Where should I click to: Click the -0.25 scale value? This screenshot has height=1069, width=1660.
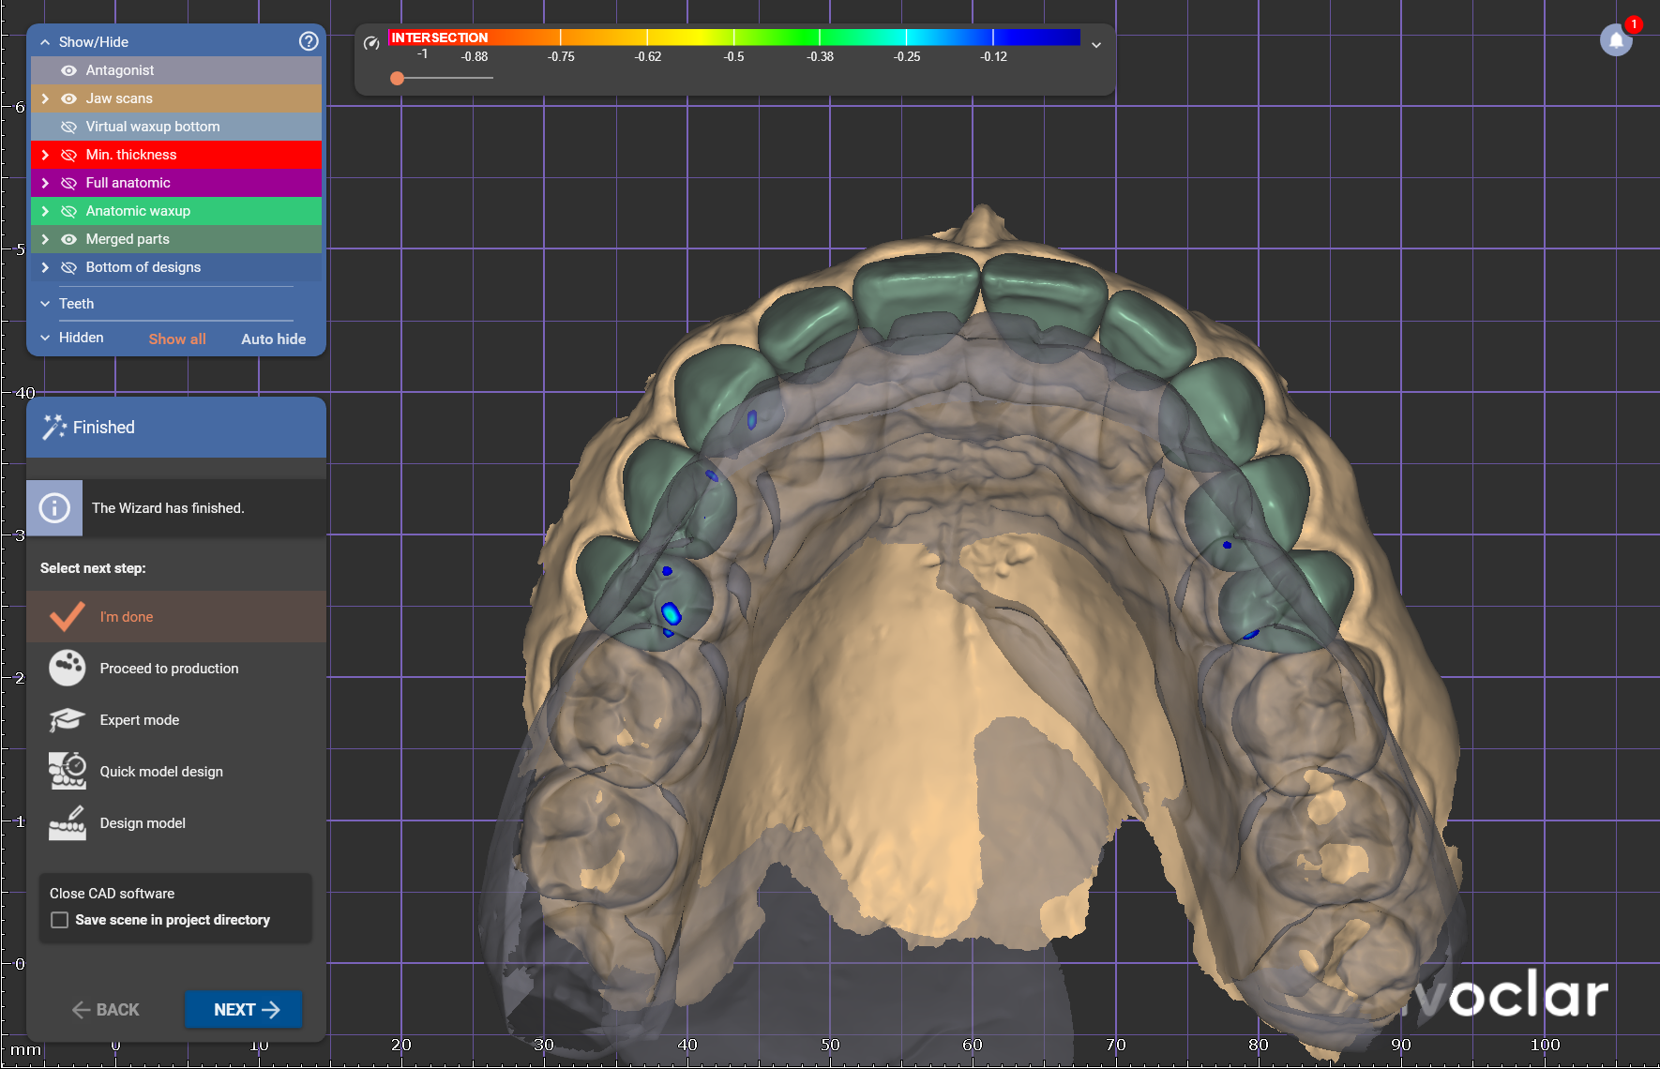point(907,56)
